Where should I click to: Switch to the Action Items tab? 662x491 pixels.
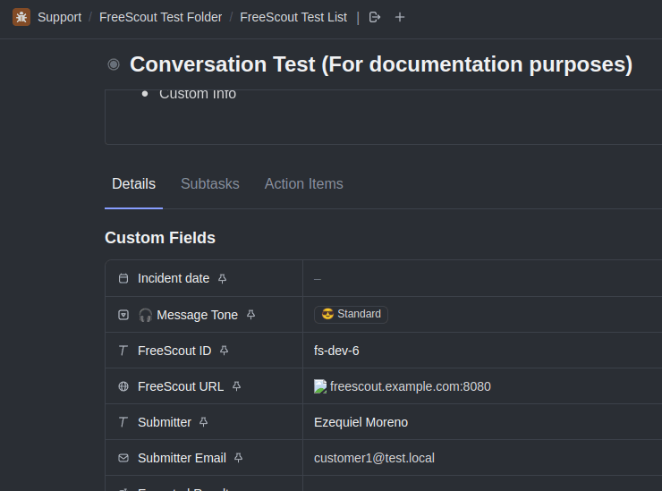pyautogui.click(x=303, y=183)
